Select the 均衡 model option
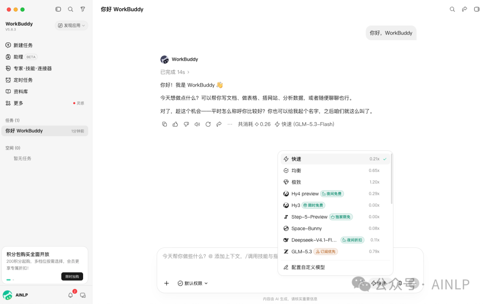485x304 pixels. pyautogui.click(x=335, y=170)
